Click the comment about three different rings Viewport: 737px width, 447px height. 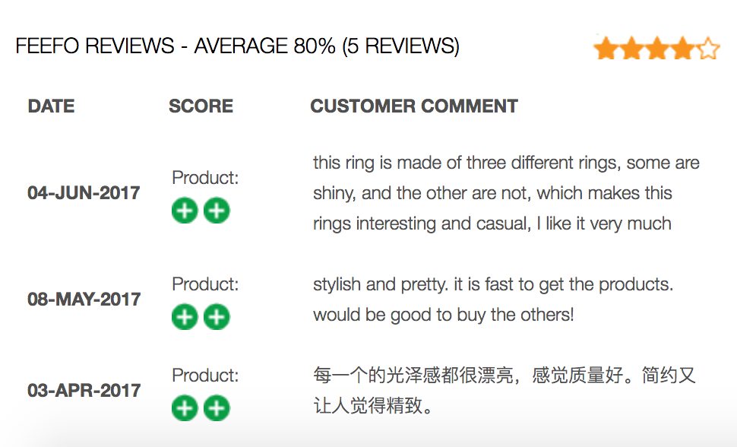point(506,193)
